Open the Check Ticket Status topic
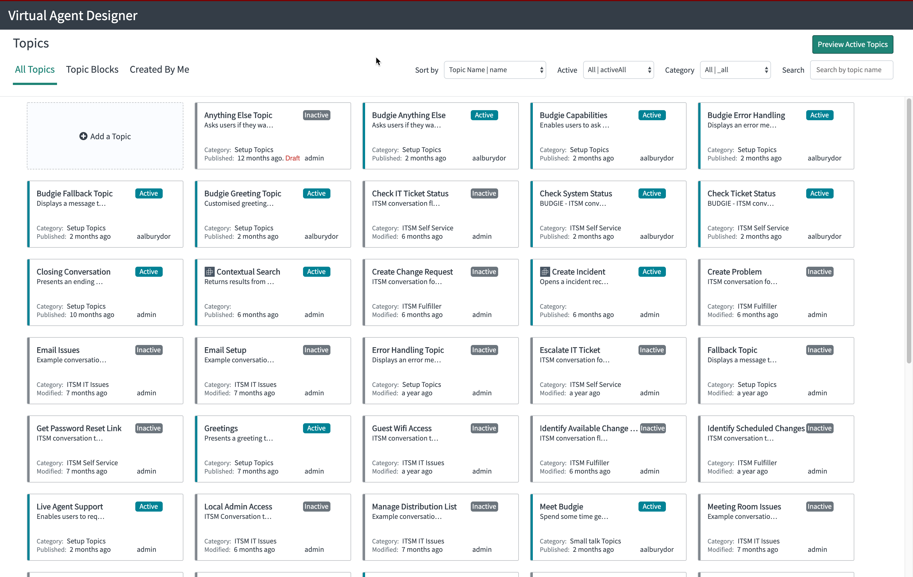 776,214
